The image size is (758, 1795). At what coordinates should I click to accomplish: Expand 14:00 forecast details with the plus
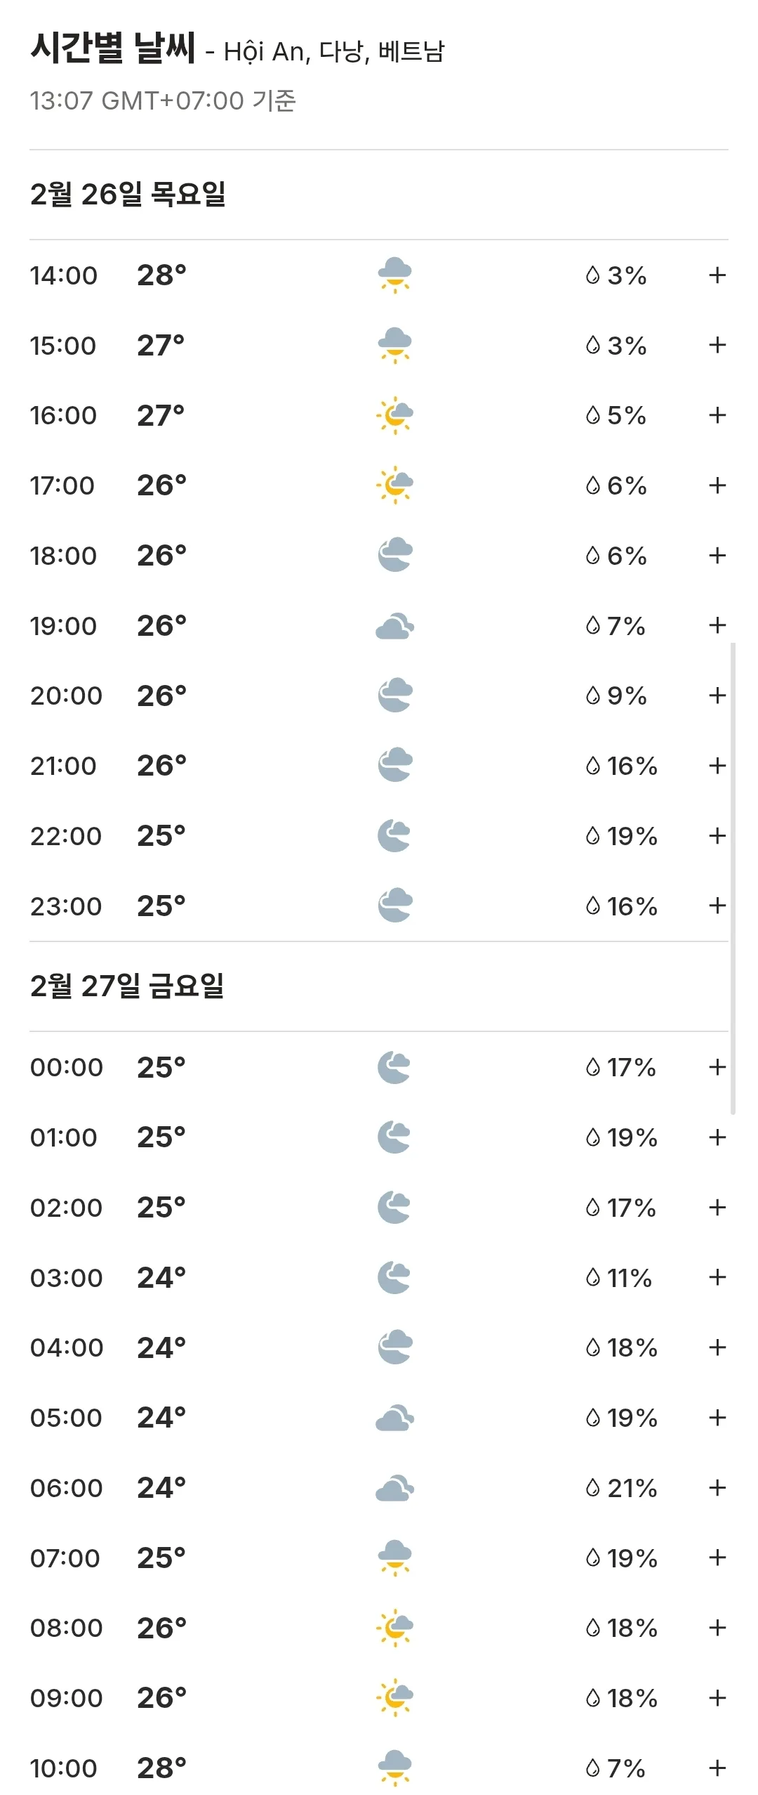click(717, 275)
